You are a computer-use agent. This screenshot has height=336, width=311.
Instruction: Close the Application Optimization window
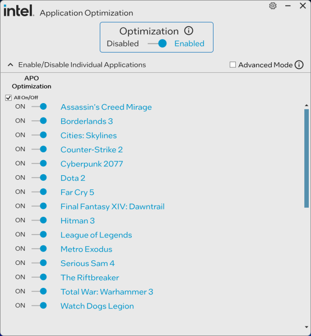point(303,6)
